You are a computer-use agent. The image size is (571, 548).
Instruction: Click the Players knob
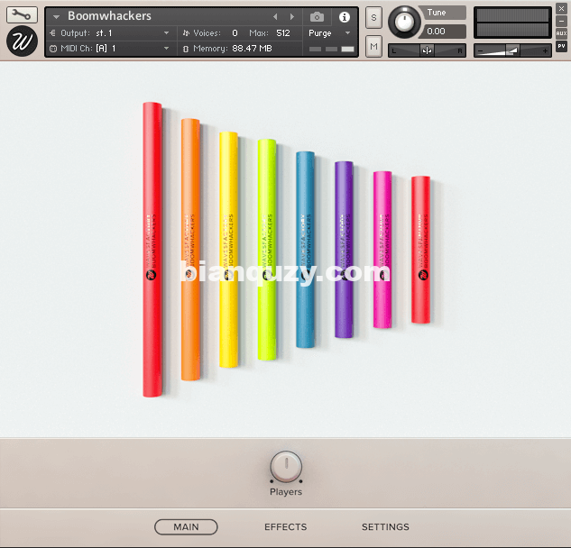pos(286,467)
